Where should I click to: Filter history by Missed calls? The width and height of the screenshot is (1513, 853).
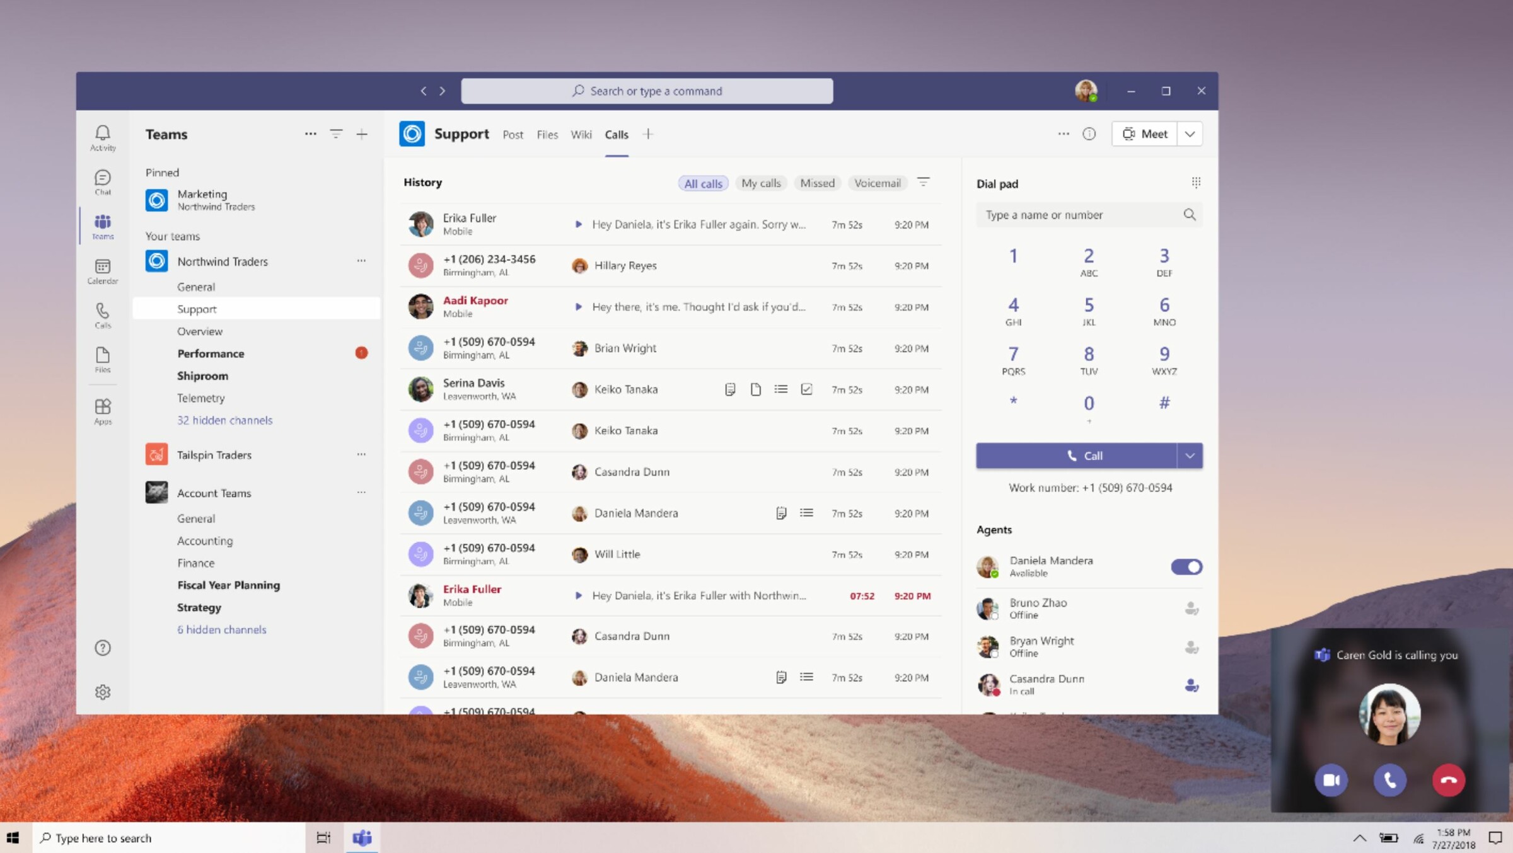pyautogui.click(x=817, y=183)
